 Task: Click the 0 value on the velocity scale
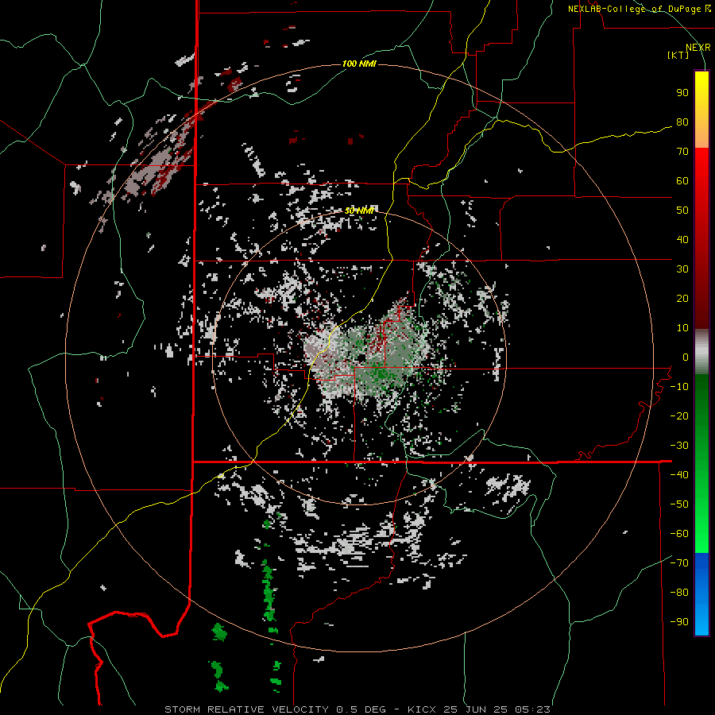point(686,357)
